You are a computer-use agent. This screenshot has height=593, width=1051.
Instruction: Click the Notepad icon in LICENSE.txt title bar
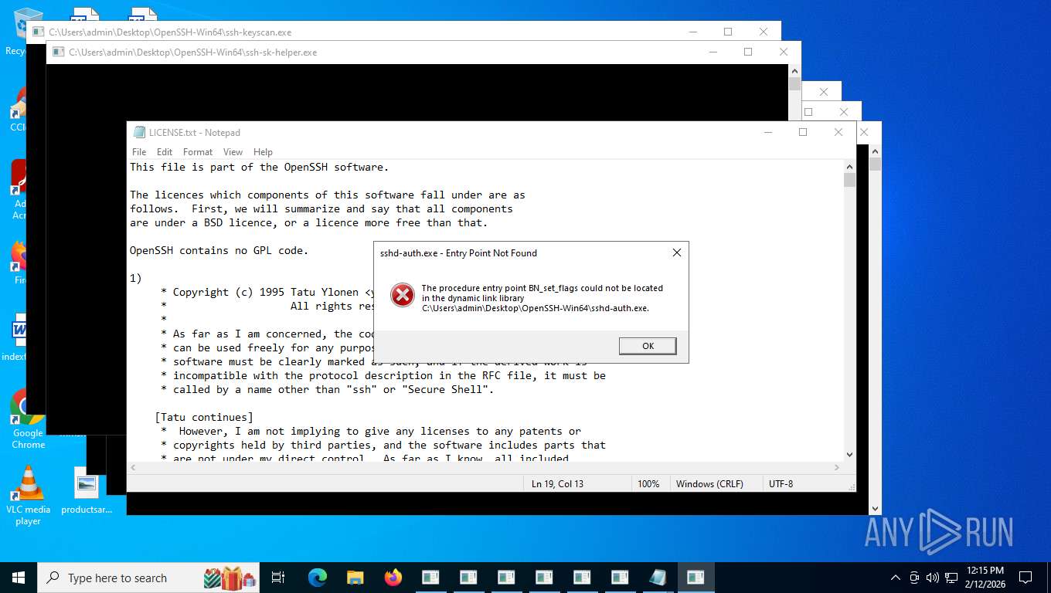[139, 133]
